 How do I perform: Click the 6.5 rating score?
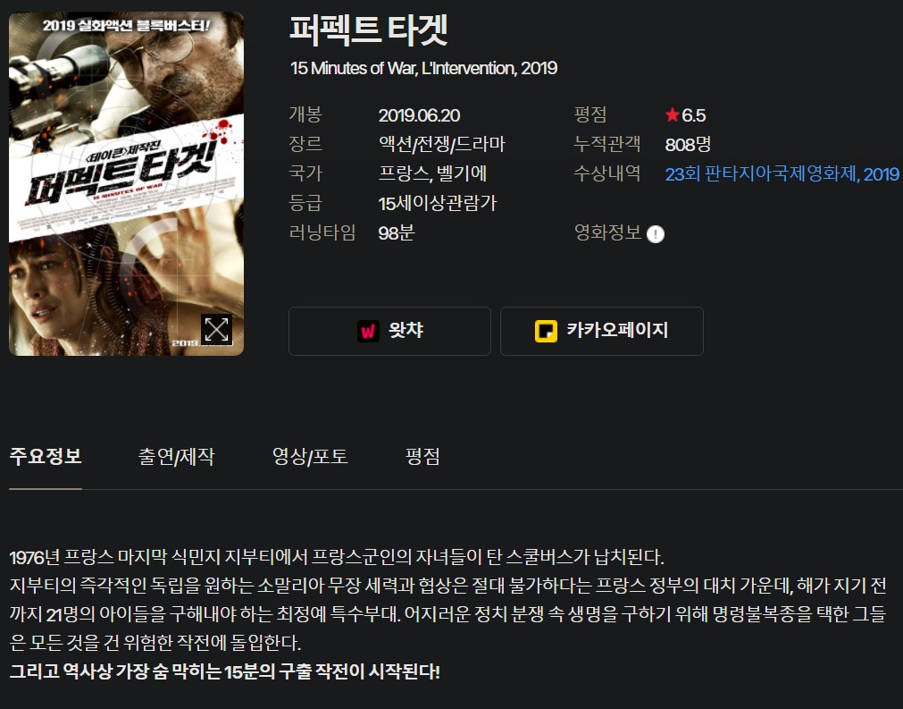coord(693,115)
